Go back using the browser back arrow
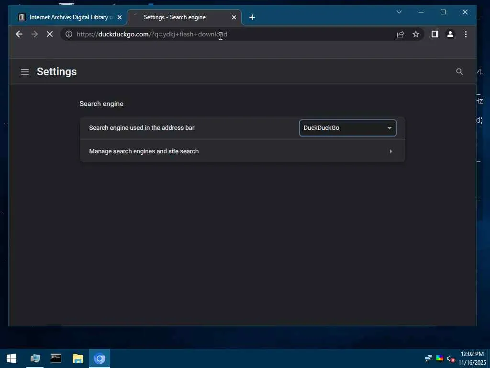 tap(19, 34)
